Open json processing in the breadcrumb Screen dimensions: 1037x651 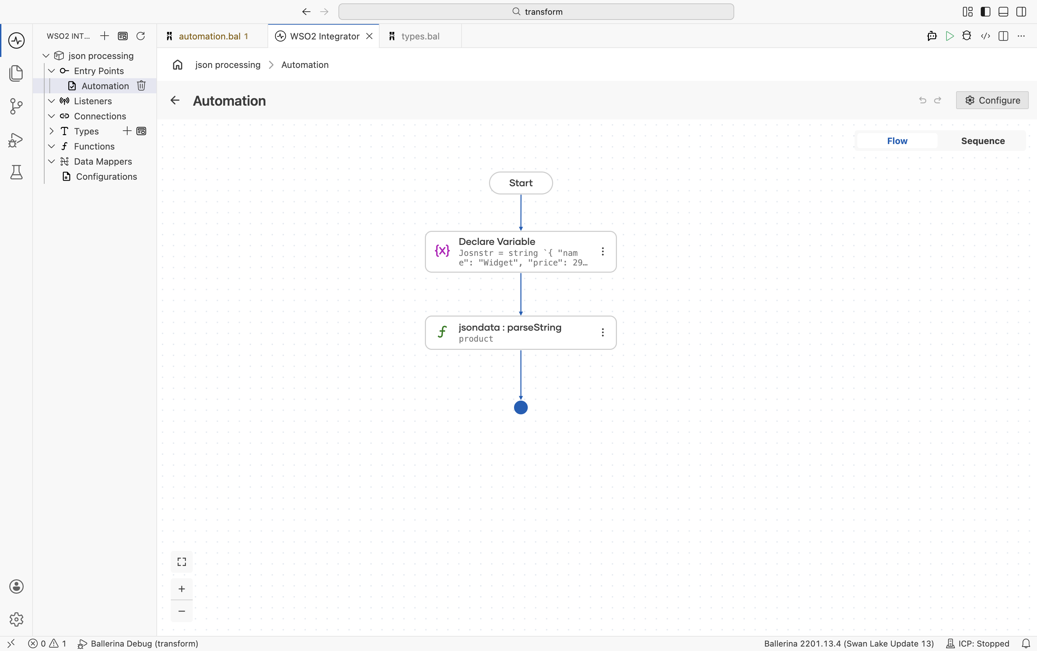[228, 64]
